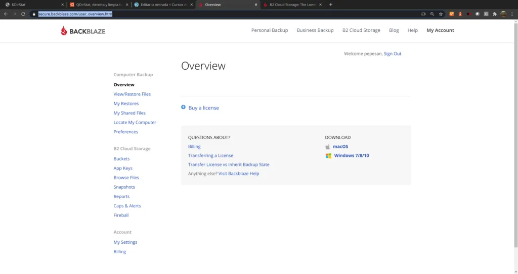The image size is (518, 274).
Task: Reload the page with the refresh icon
Action: coord(23,14)
